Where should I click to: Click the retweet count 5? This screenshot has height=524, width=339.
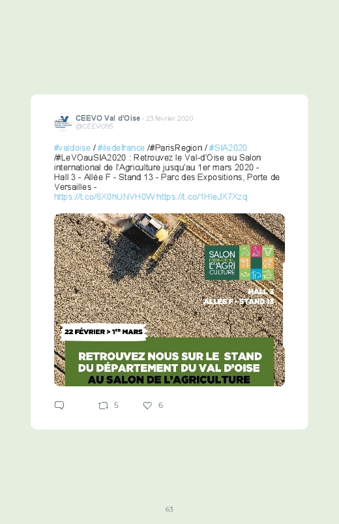[x=116, y=405]
